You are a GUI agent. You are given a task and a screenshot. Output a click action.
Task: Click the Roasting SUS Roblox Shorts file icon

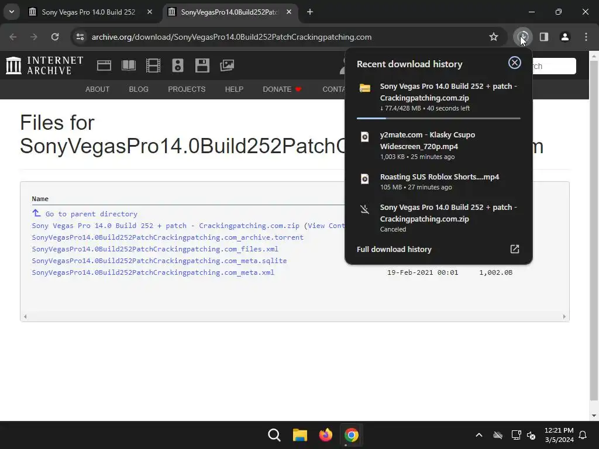pos(365,179)
